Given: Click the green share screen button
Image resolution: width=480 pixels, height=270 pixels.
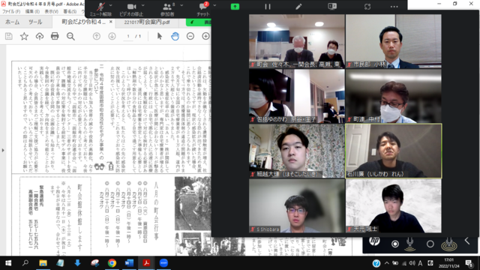Looking at the screenshot, I should click(235, 7).
